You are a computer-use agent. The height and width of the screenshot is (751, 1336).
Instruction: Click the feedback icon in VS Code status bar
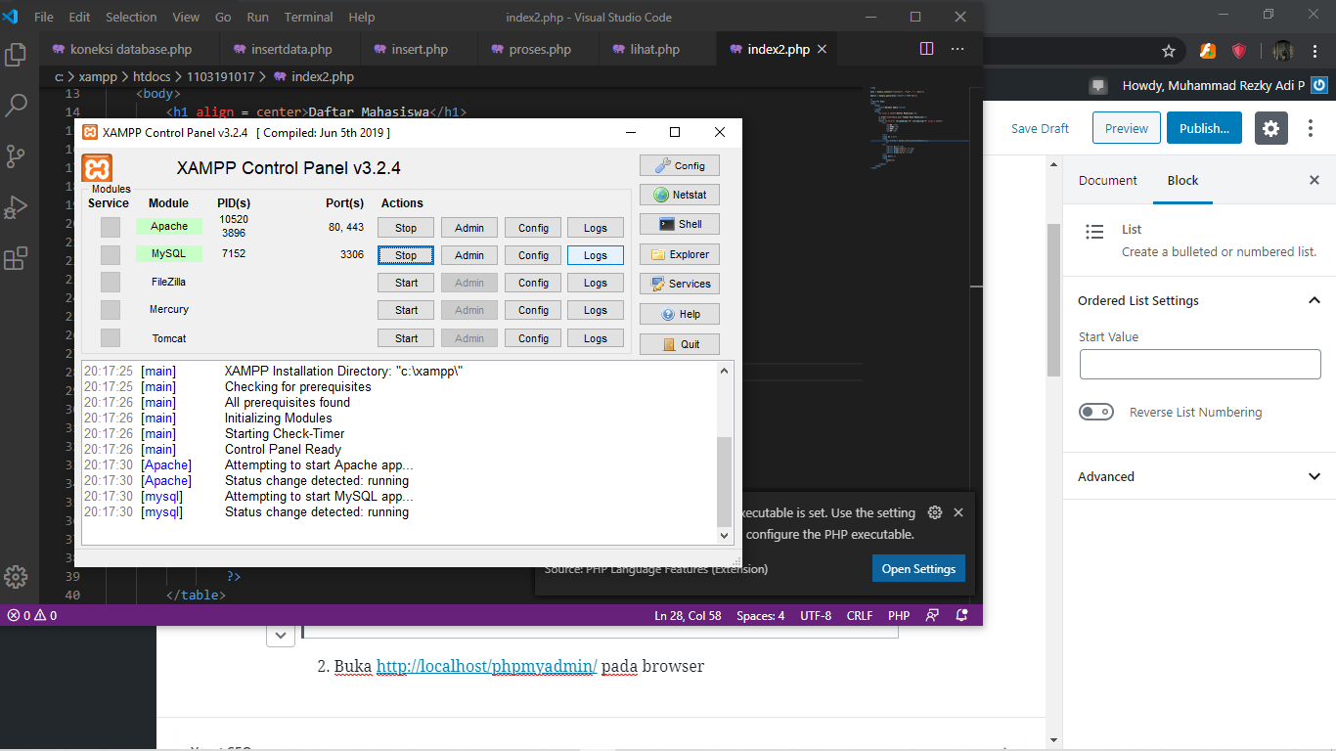click(x=932, y=616)
